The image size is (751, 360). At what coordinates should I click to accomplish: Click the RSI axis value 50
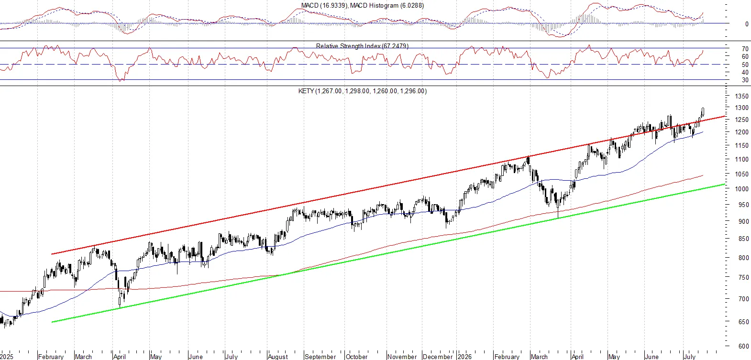(745, 65)
